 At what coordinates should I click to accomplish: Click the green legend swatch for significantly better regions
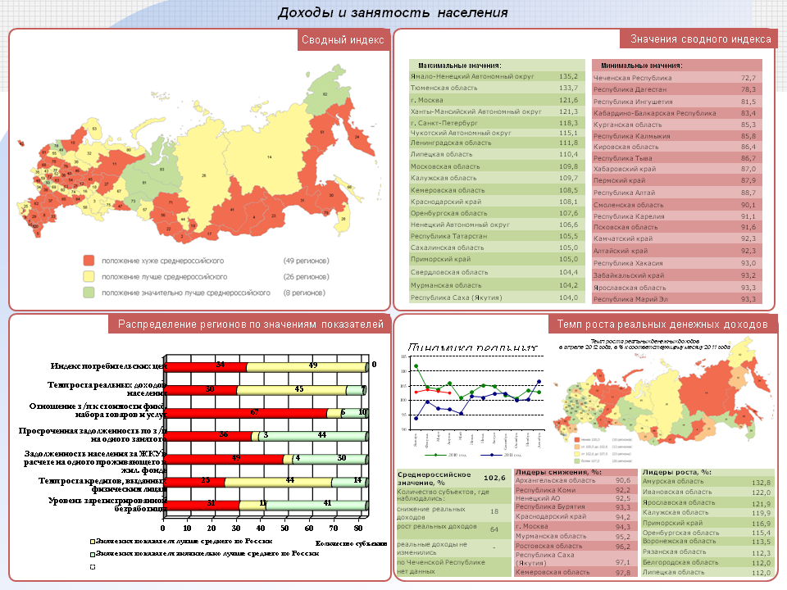point(89,293)
